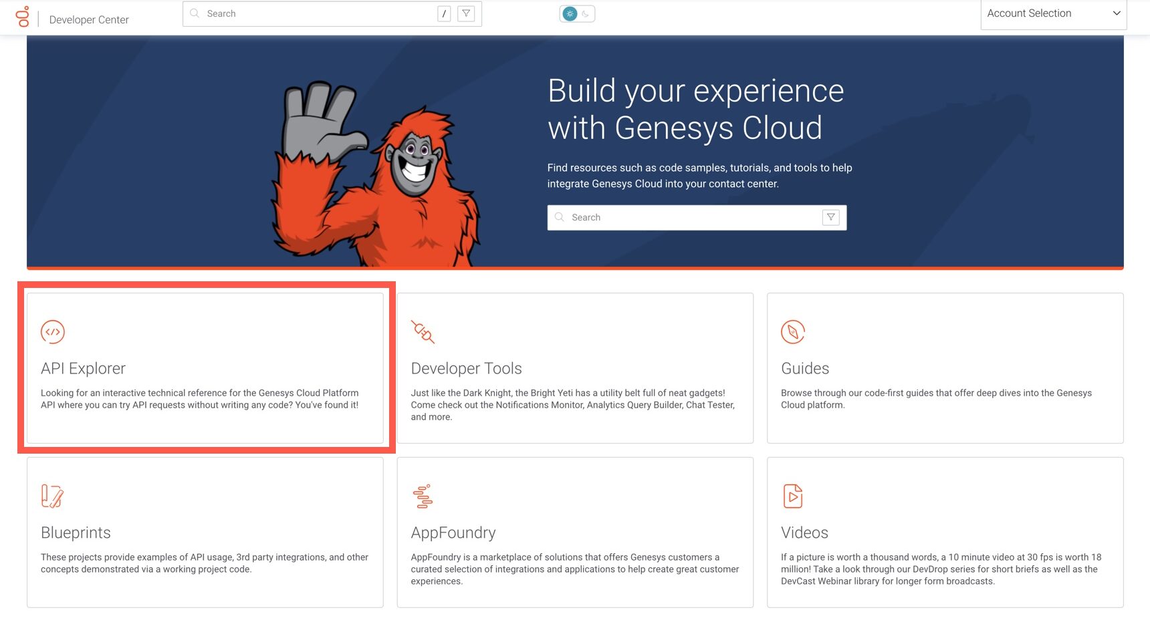Click the Videos play icon

click(x=792, y=496)
